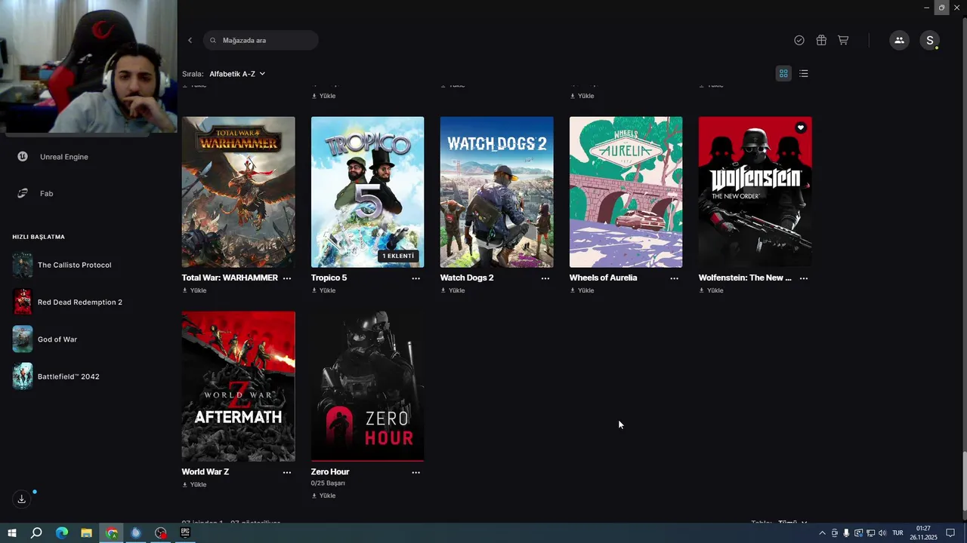Launch God of War from quick launch
The height and width of the screenshot is (543, 967).
[57, 339]
